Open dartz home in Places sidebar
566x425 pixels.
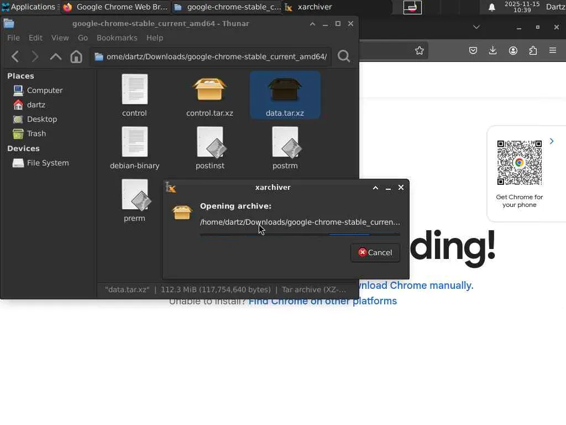pyautogui.click(x=29, y=105)
